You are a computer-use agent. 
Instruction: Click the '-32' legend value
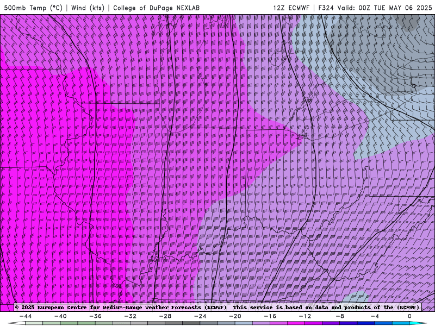click(130, 316)
